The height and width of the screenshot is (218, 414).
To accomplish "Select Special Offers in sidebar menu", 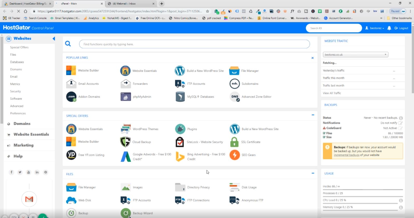I will click(x=19, y=47).
